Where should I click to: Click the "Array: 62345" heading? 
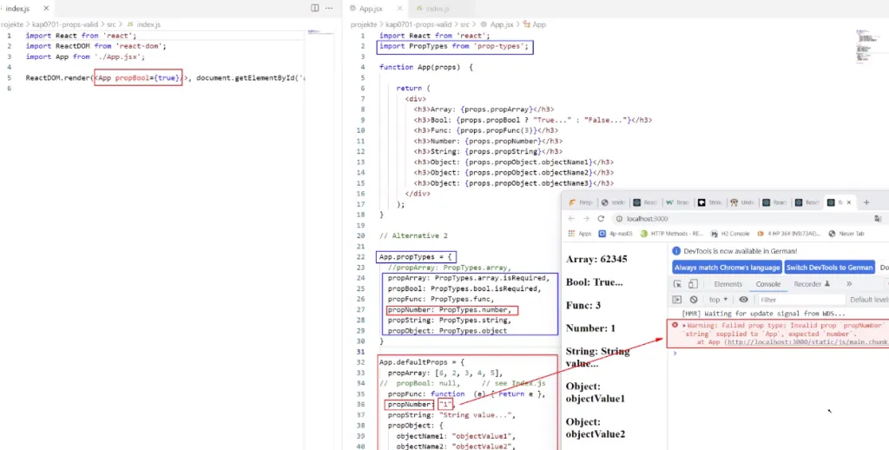pos(596,259)
